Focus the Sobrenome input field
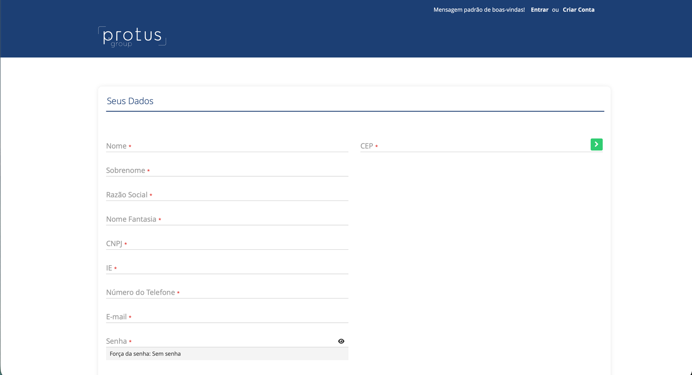 [x=227, y=170]
